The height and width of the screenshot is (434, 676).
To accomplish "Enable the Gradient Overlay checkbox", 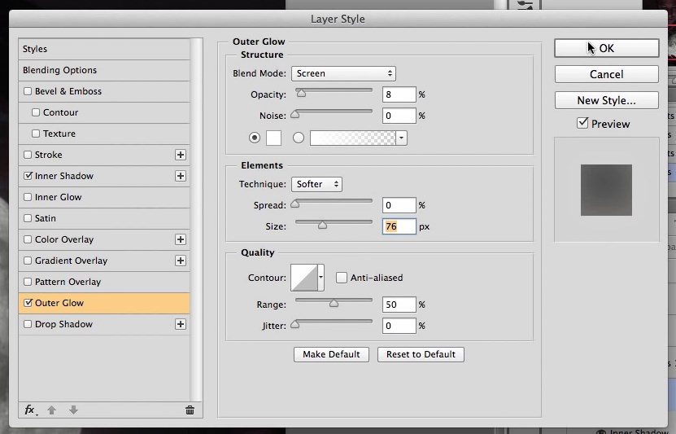I will point(28,261).
